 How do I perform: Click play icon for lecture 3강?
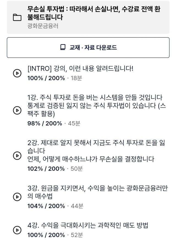tap(17, 197)
